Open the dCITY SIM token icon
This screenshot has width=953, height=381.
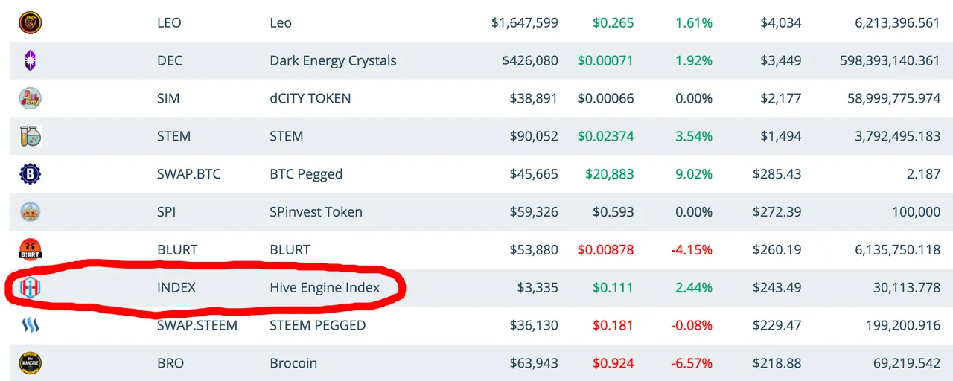(30, 98)
